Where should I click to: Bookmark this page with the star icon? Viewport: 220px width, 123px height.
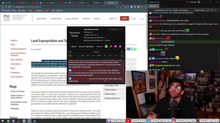(x=120, y=7)
